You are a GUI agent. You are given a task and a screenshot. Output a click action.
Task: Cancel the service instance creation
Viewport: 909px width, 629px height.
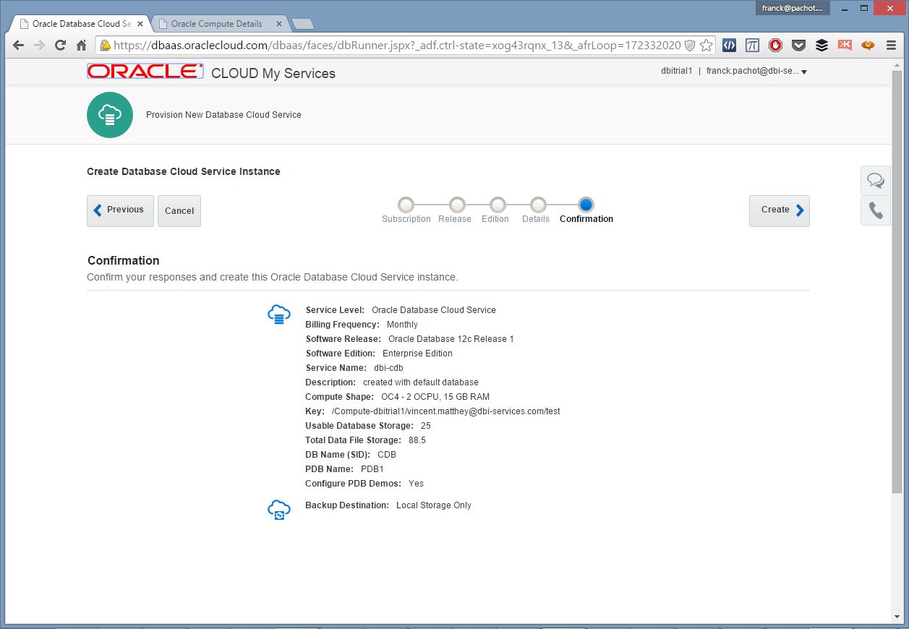pos(179,211)
